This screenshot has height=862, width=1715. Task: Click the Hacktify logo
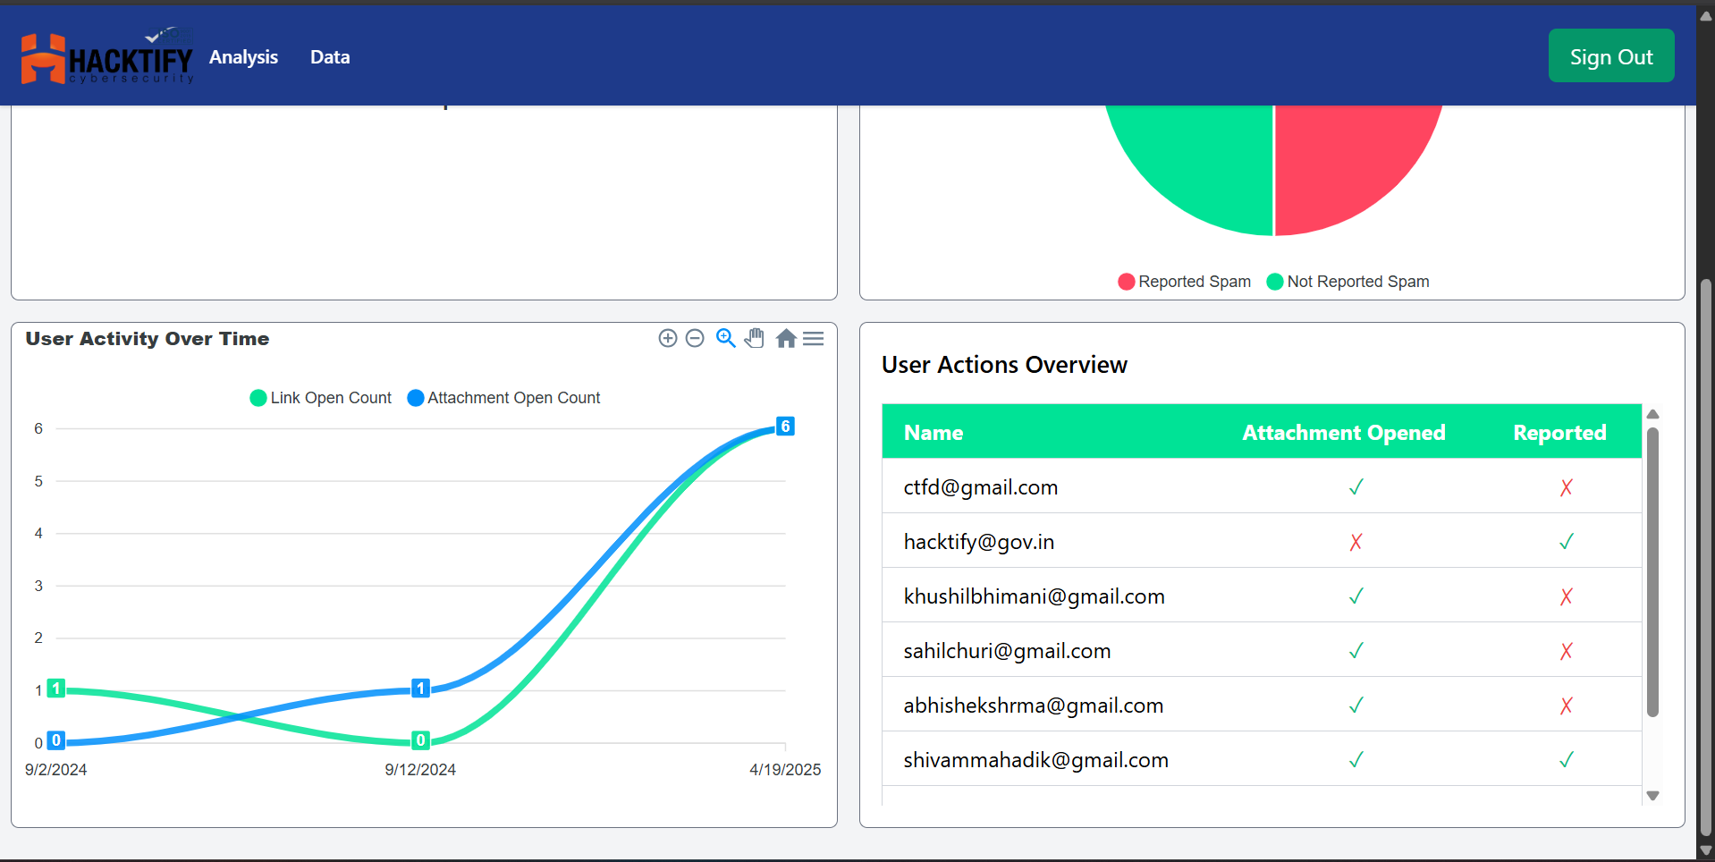(x=107, y=56)
